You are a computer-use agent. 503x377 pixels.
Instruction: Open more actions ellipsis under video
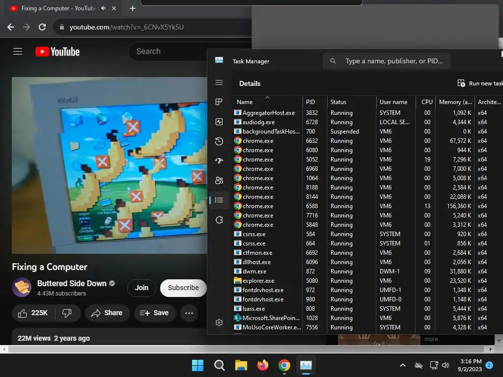click(189, 313)
